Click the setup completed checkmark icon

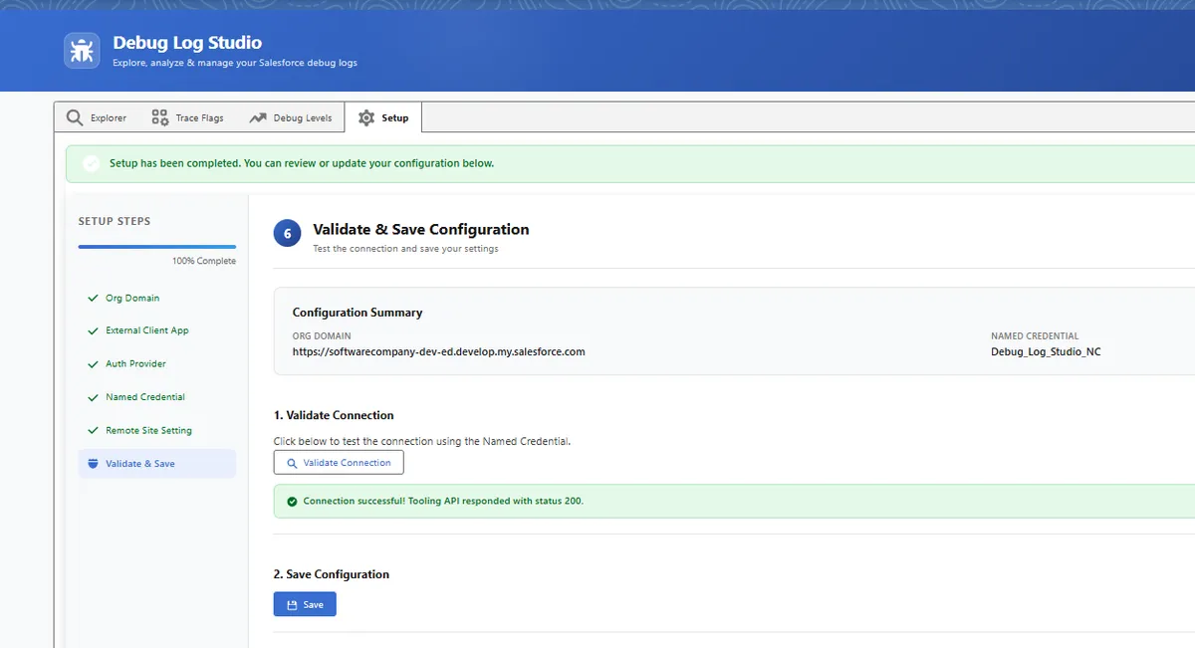click(x=92, y=163)
